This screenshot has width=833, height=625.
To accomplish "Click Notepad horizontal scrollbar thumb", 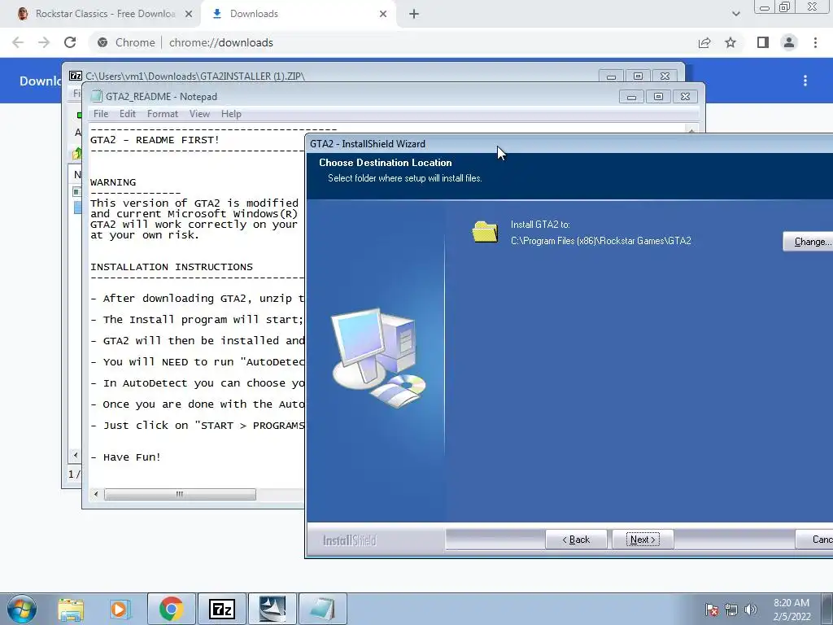I will point(180,494).
